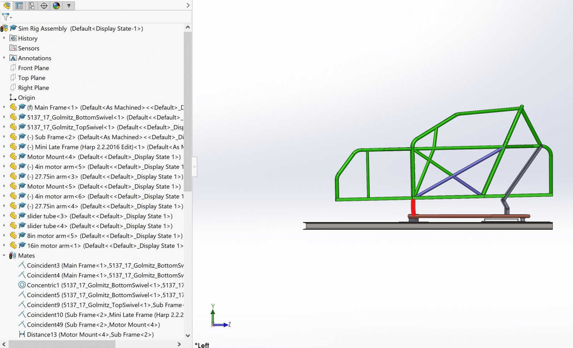Click the expand panel arrow beside the tabs
The image size is (573, 348).
coord(188,5)
